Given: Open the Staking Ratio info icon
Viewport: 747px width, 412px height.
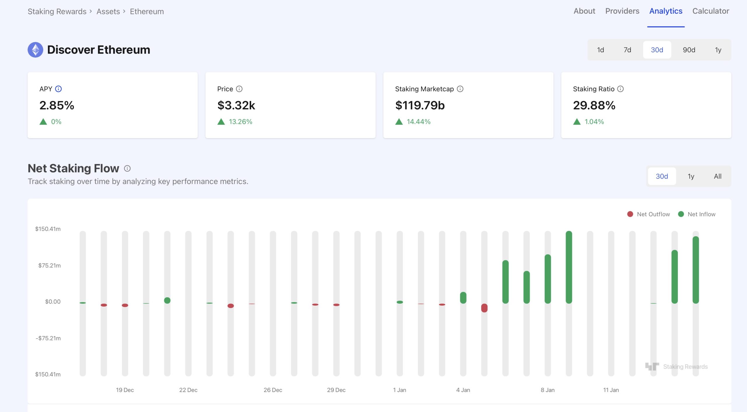Looking at the screenshot, I should [620, 89].
